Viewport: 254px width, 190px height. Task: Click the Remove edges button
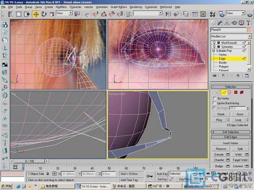click(221, 149)
